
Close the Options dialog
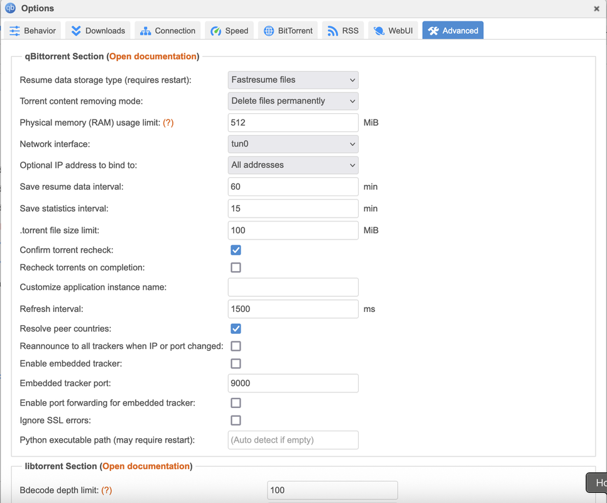click(596, 9)
